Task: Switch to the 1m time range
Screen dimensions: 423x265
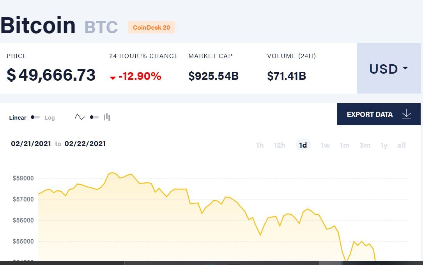Action: coord(345,145)
